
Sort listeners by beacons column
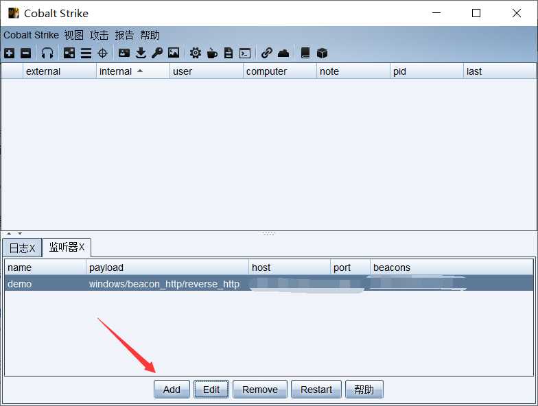[x=452, y=267]
